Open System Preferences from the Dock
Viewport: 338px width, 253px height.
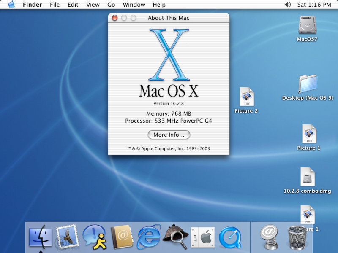click(203, 237)
